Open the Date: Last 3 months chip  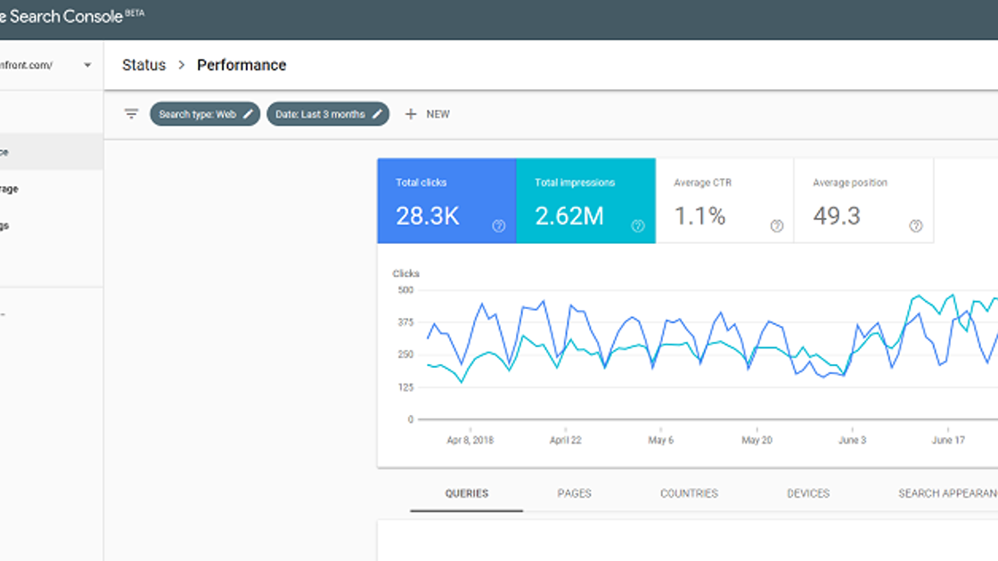coord(328,114)
